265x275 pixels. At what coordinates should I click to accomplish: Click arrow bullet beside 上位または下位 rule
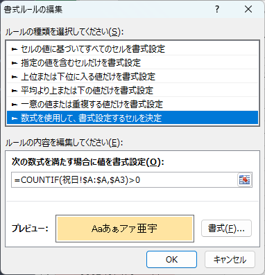coord(15,77)
